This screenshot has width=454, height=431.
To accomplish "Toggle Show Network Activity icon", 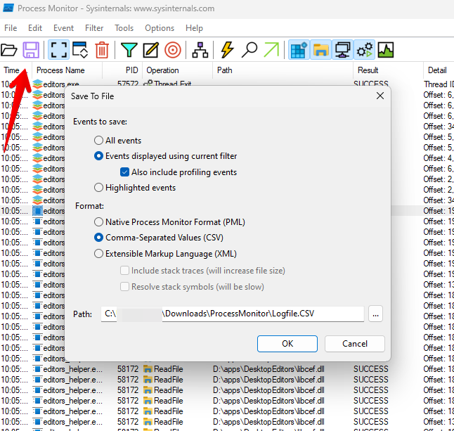I will click(x=342, y=50).
